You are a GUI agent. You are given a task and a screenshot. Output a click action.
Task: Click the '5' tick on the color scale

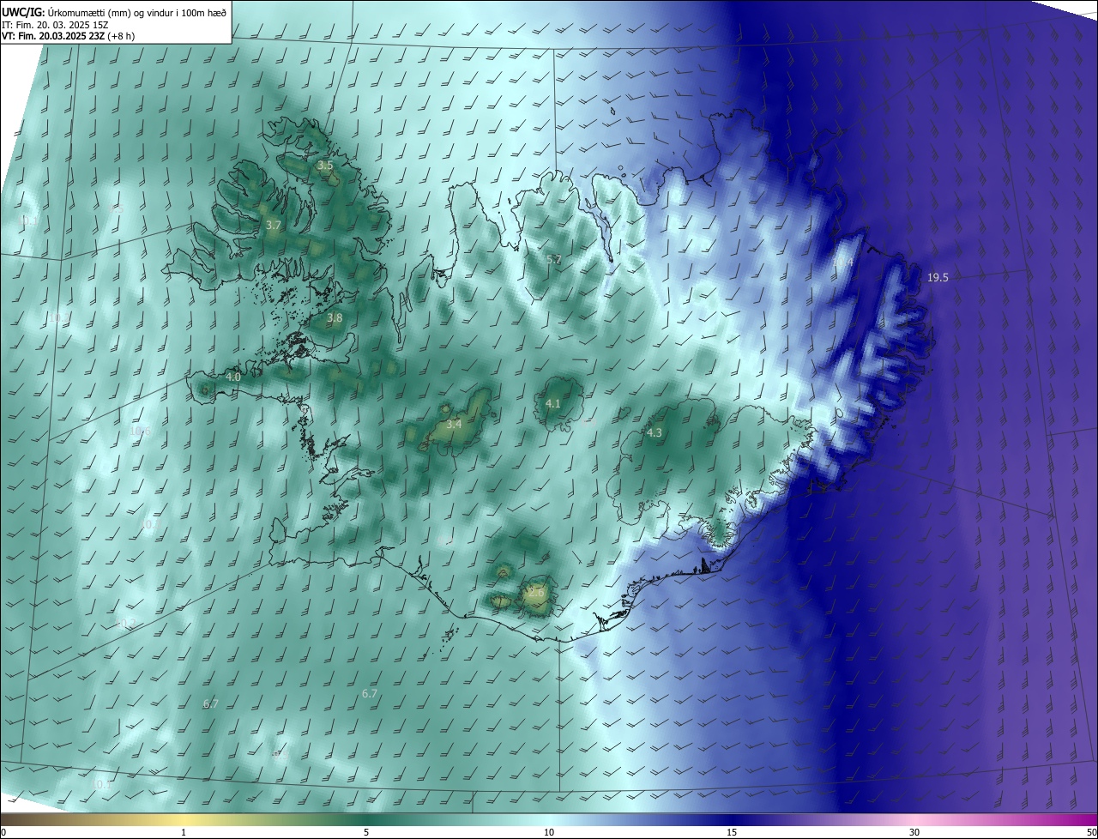tap(366, 832)
